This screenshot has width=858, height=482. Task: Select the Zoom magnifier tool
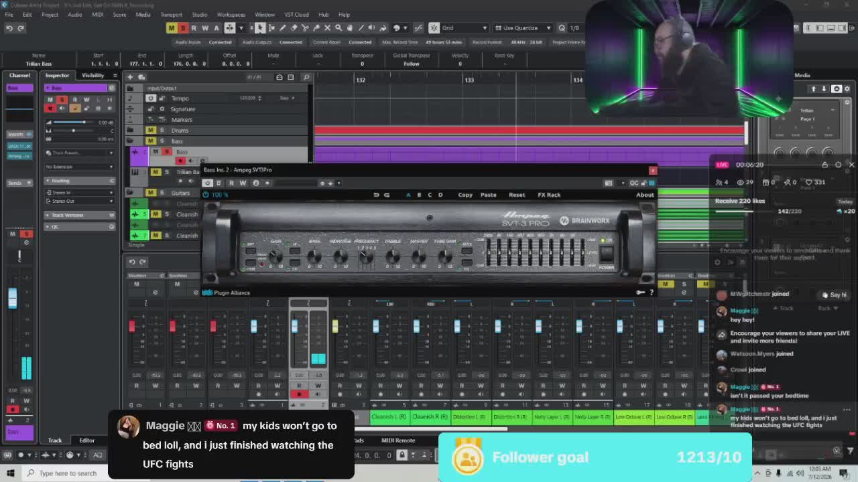(339, 28)
